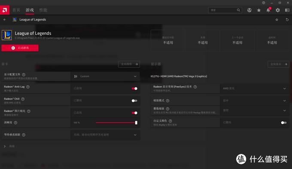Click the League of Legends game thumbnail

point(7,35)
